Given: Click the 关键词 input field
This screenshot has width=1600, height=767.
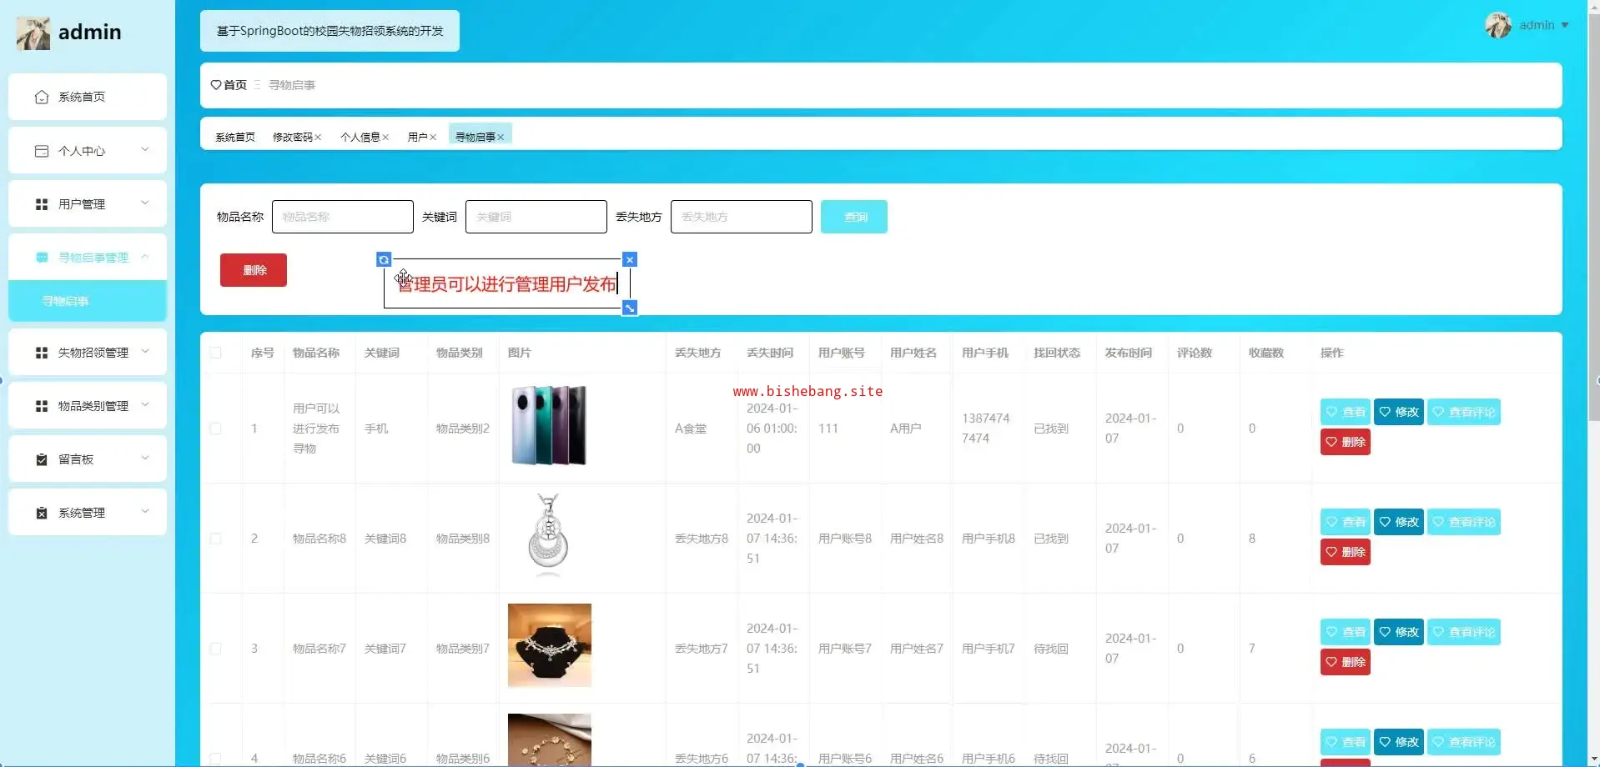Looking at the screenshot, I should click(x=536, y=217).
